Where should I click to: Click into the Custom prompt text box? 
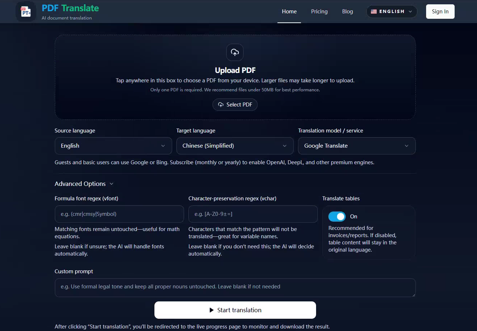point(235,287)
